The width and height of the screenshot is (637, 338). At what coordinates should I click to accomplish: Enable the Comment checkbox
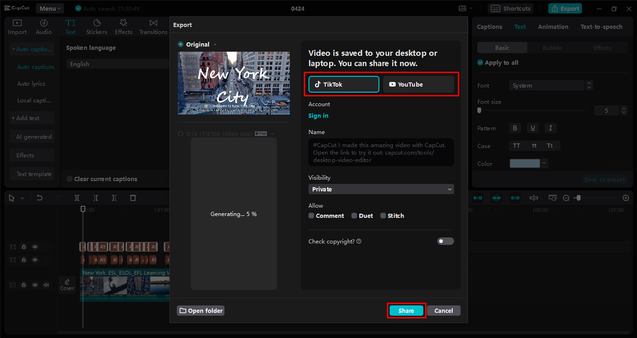311,216
